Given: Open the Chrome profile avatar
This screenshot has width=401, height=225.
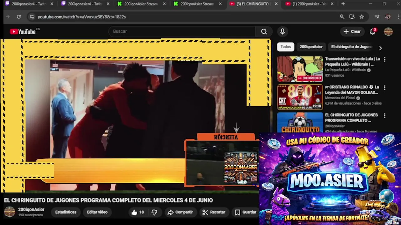Looking at the screenshot, I should (x=388, y=17).
